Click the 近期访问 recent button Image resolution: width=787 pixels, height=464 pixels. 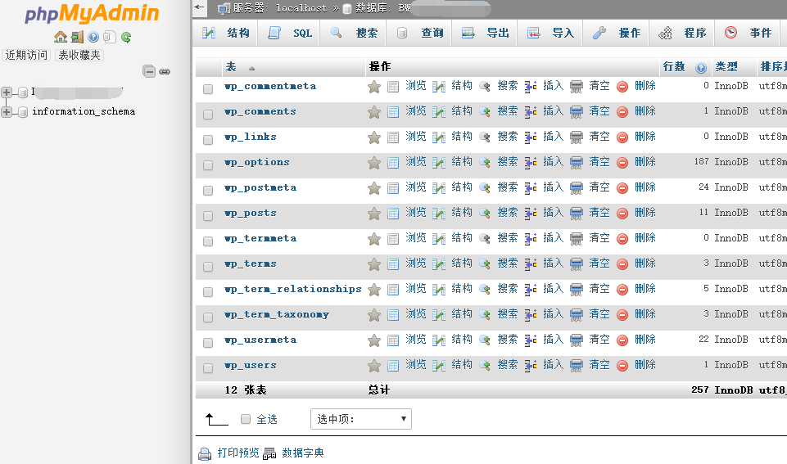[x=26, y=55]
